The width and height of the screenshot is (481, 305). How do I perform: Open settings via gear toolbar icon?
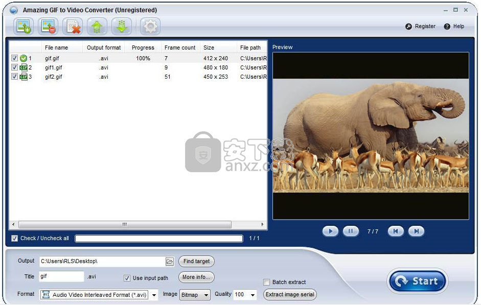[x=150, y=27]
